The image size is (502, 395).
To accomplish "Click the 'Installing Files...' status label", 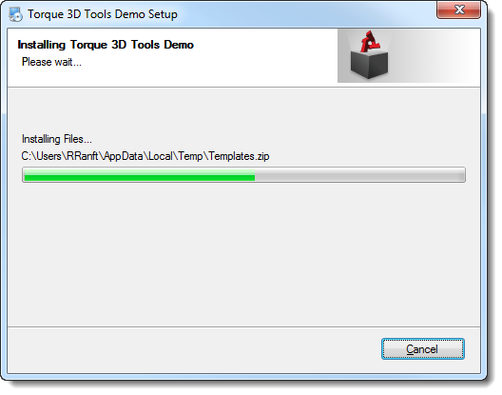I will click(x=58, y=141).
